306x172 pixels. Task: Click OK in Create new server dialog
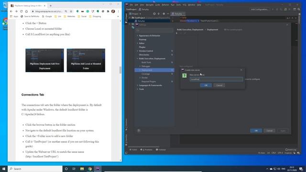pyautogui.click(x=206, y=85)
